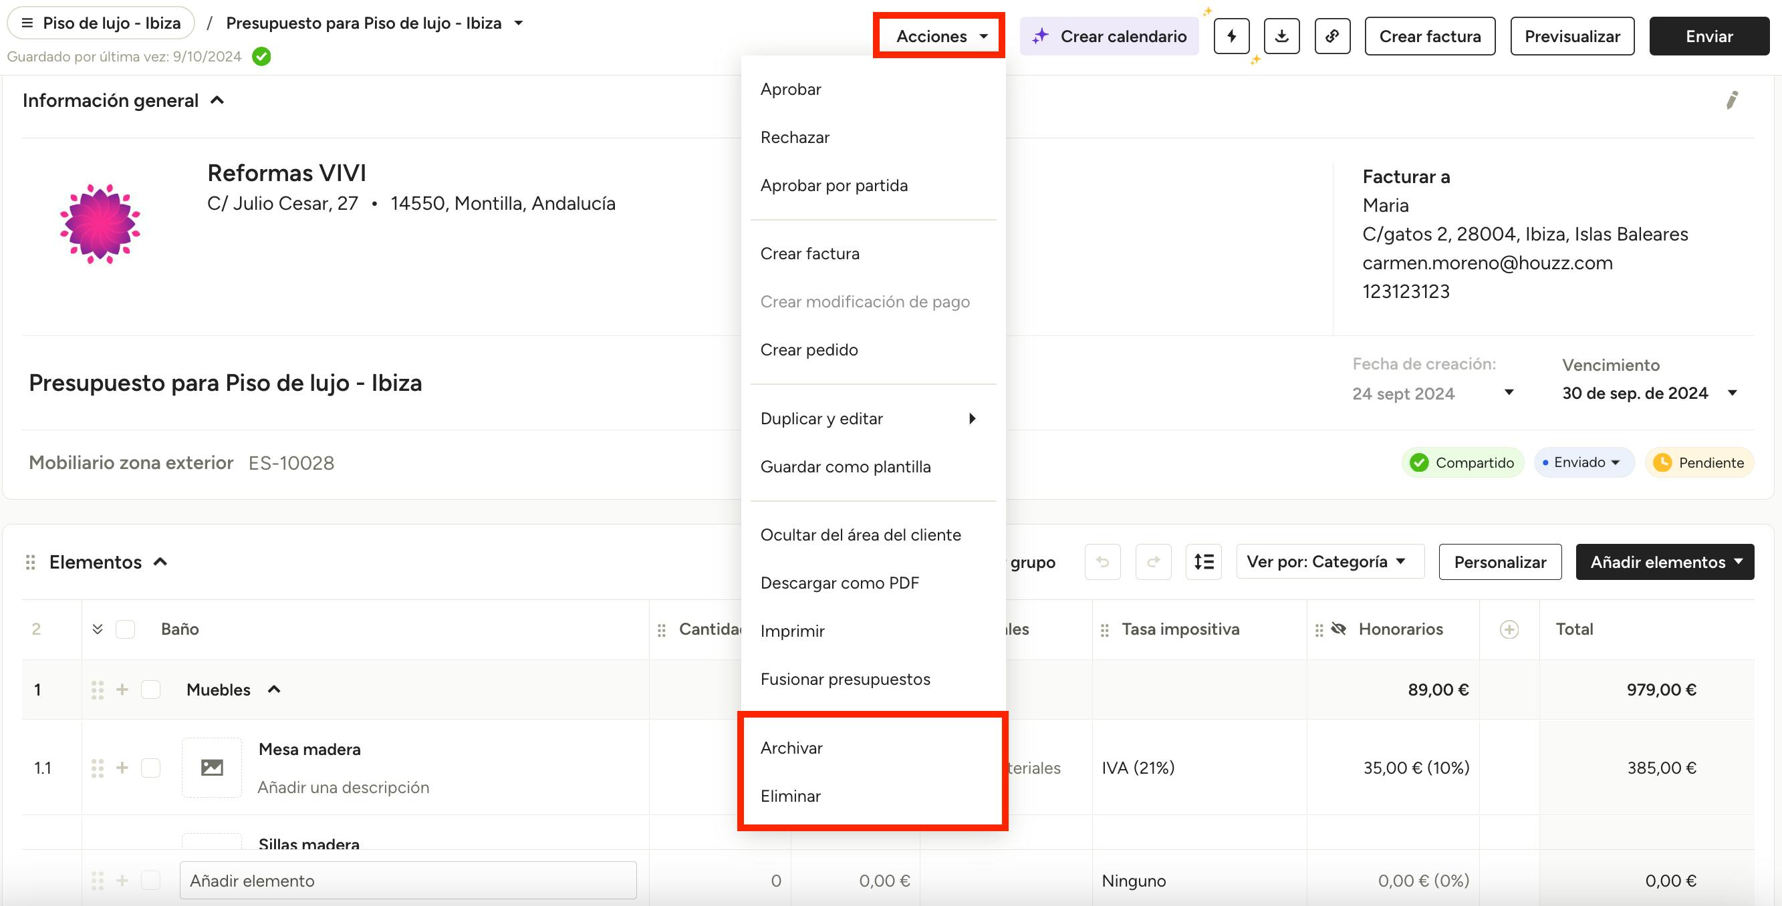Screen dimensions: 1782x906
Task: Click the drag handle on Muebles row
Action: pyautogui.click(x=98, y=690)
